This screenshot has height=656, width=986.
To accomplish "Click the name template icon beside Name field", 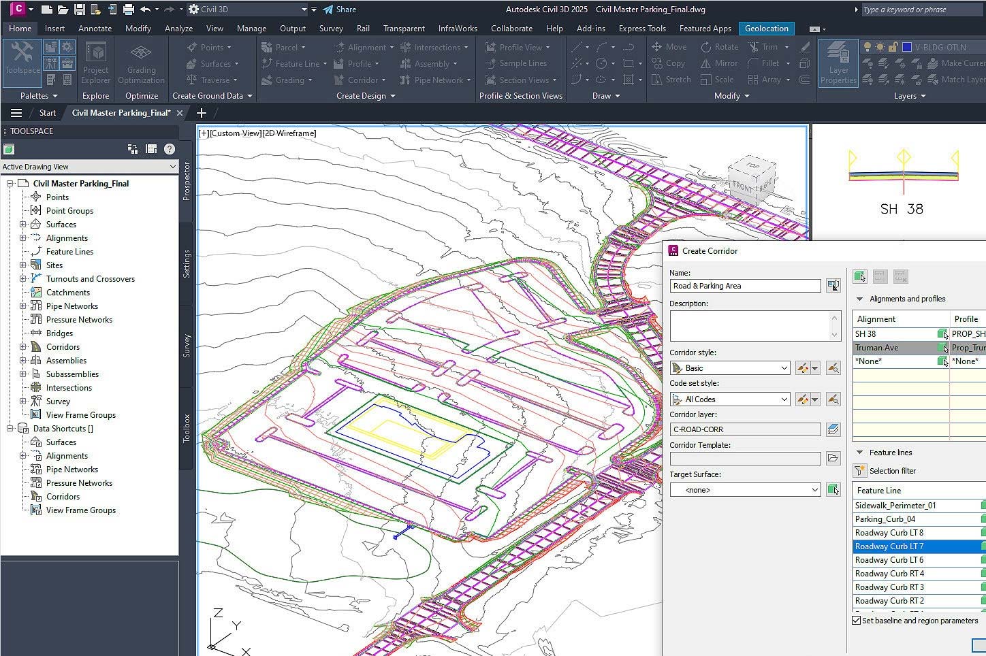I will pyautogui.click(x=833, y=286).
